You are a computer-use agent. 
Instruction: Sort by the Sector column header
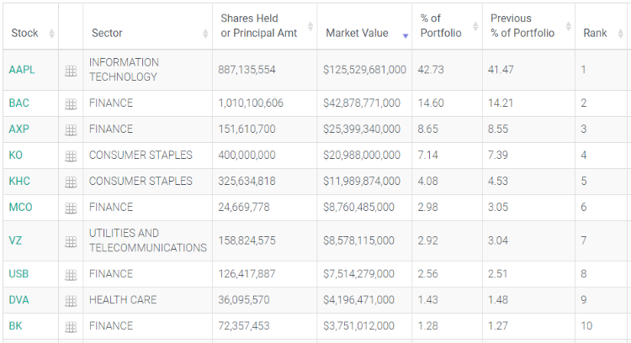click(x=107, y=34)
